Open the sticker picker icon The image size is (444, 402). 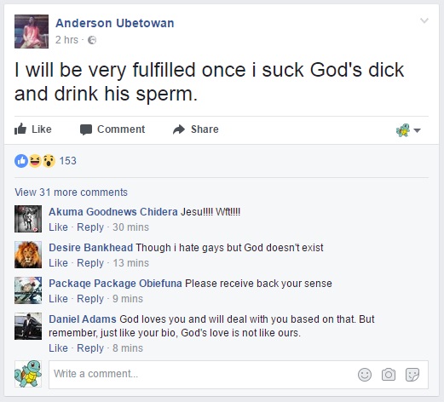pyautogui.click(x=412, y=375)
